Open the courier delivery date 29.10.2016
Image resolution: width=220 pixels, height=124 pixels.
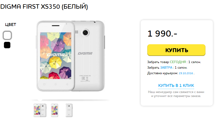[x=186, y=73]
